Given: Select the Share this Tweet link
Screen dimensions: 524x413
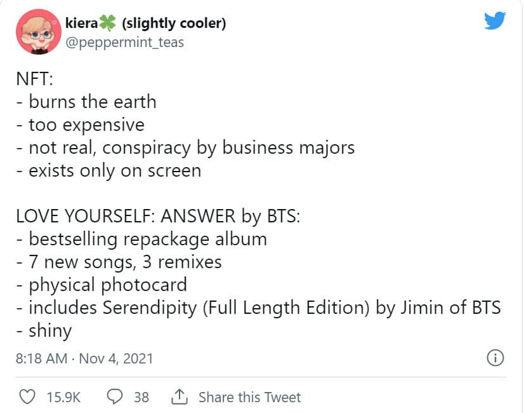Looking at the screenshot, I should (249, 397).
